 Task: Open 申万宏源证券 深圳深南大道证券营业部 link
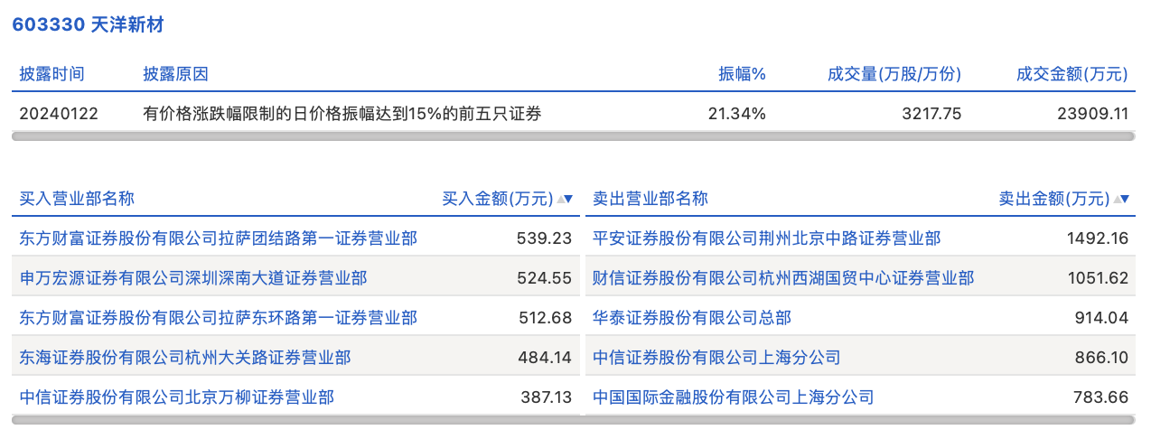pos(193,278)
